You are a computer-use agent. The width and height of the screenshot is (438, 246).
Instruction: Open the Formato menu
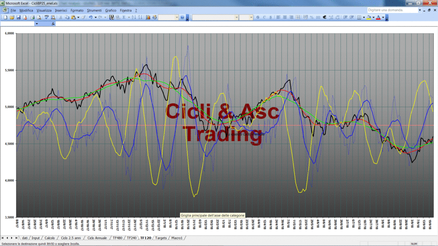(77, 10)
